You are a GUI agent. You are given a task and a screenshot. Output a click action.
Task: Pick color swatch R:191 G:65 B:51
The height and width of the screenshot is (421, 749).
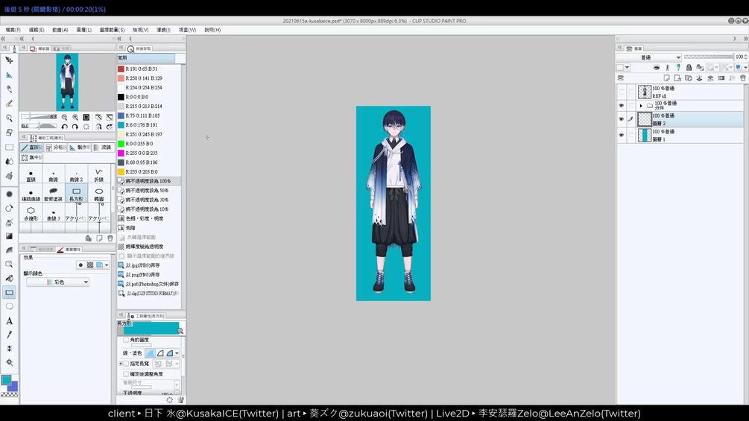121,69
